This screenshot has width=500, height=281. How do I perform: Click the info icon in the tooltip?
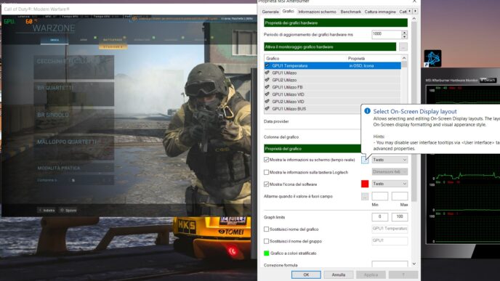367,111
